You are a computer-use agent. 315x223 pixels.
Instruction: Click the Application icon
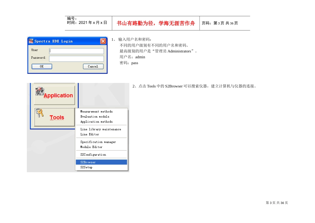coord(39,91)
